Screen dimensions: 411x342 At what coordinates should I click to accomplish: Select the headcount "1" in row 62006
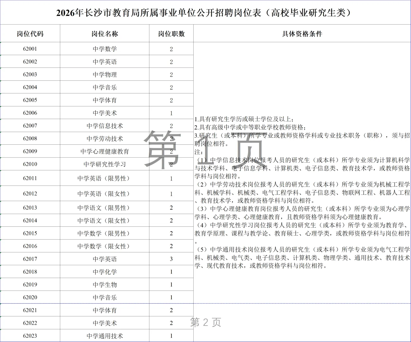(171, 113)
